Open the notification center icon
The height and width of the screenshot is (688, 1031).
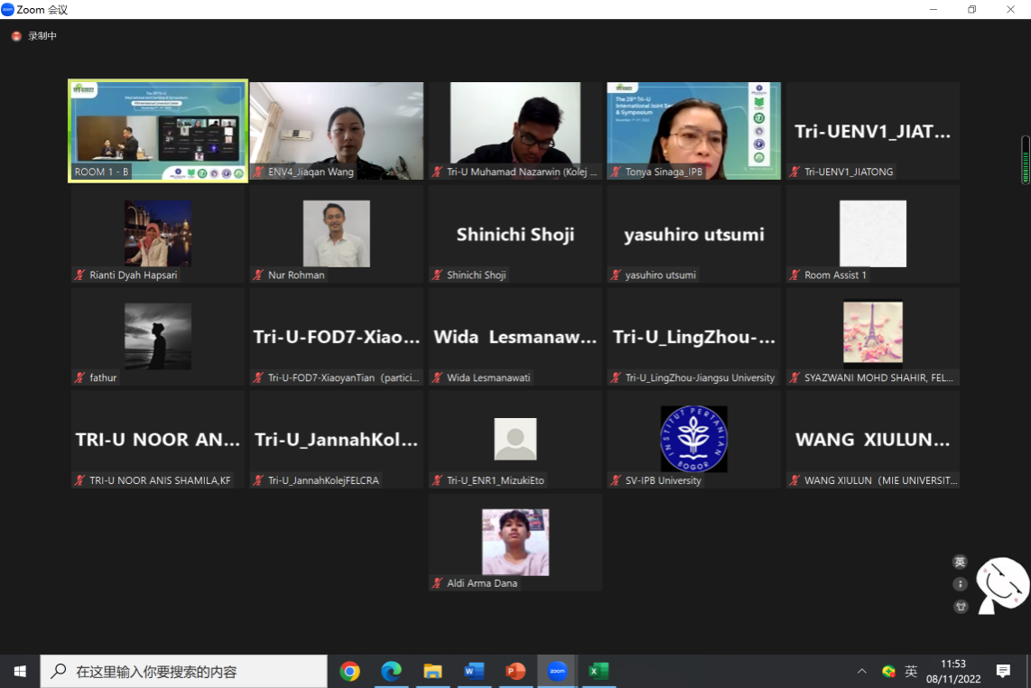(1003, 671)
